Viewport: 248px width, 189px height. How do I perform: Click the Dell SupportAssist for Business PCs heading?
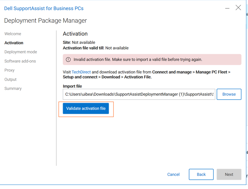[44, 9]
